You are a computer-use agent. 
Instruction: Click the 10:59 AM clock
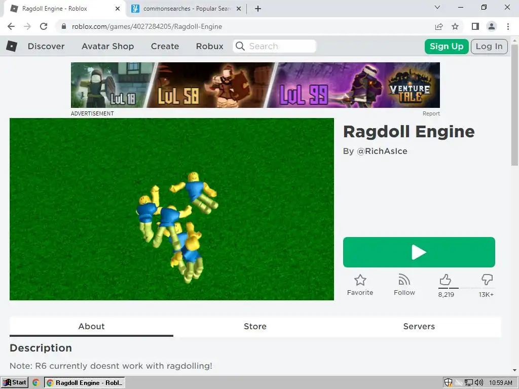[x=500, y=383]
